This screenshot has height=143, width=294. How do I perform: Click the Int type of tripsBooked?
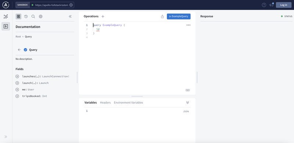[x=44, y=96]
